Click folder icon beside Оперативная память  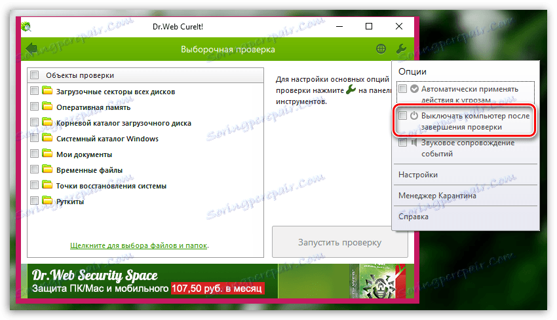tap(47, 107)
